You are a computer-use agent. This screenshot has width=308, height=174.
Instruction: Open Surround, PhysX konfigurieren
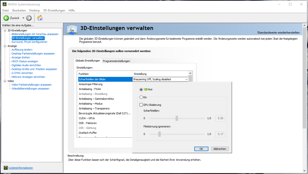[x=29, y=42]
